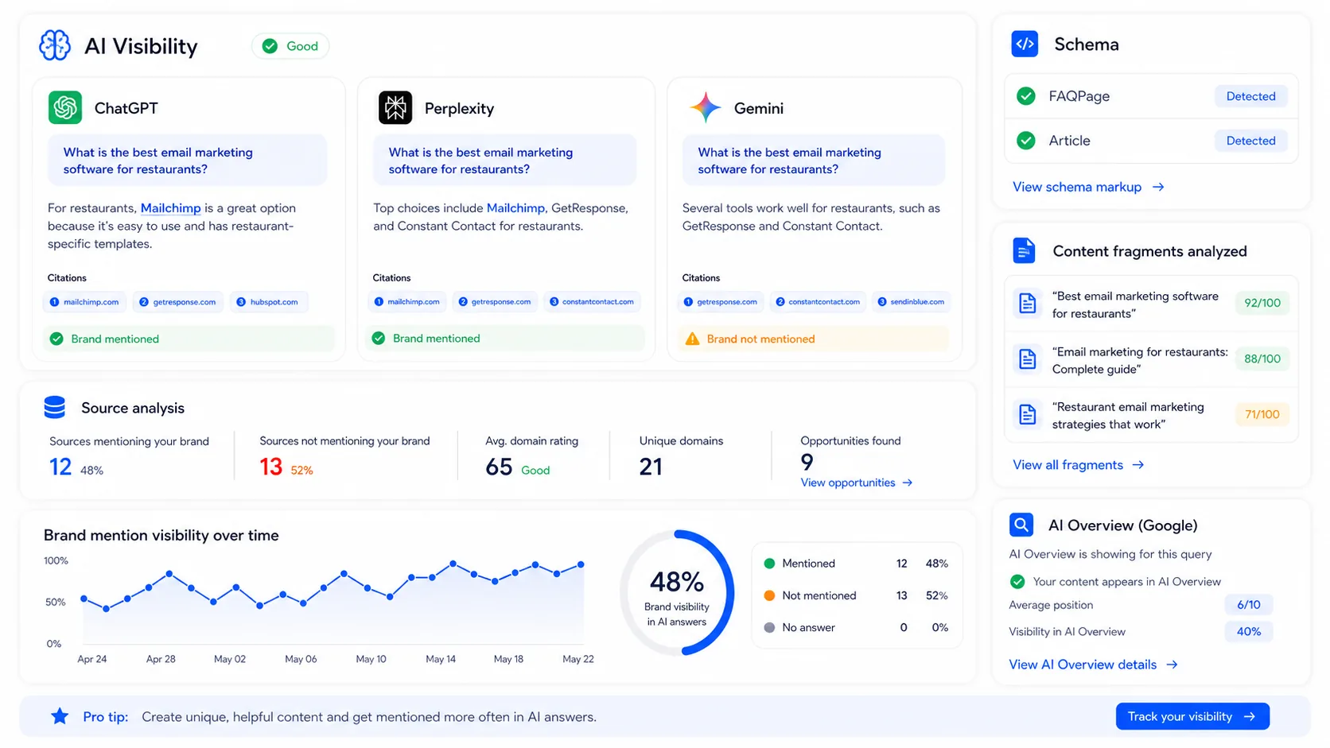Click the Pro tip star icon

[x=60, y=716]
